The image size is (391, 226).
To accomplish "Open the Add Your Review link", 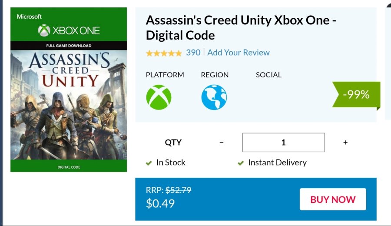I will pos(239,53).
